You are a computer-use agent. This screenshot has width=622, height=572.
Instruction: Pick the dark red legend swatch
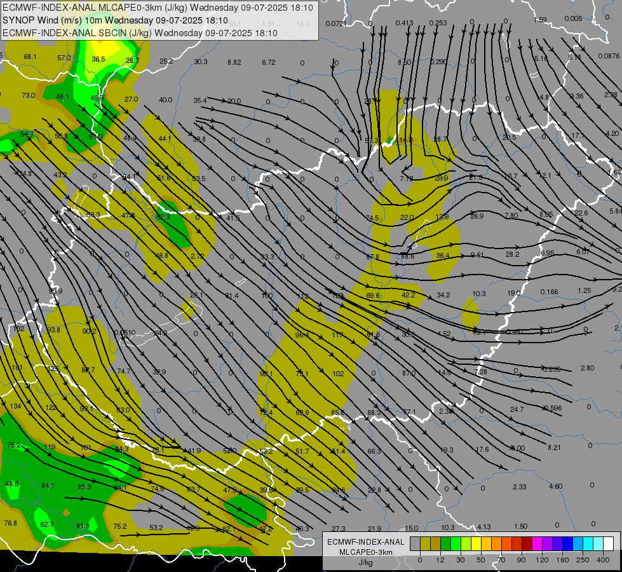(527, 543)
